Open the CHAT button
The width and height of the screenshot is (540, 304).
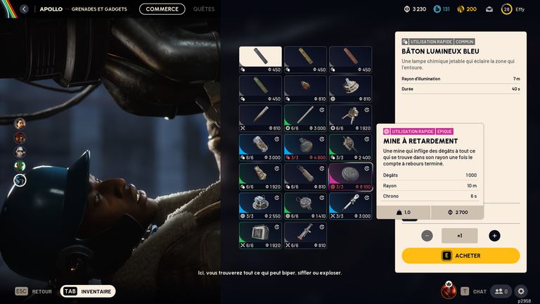coord(473,291)
